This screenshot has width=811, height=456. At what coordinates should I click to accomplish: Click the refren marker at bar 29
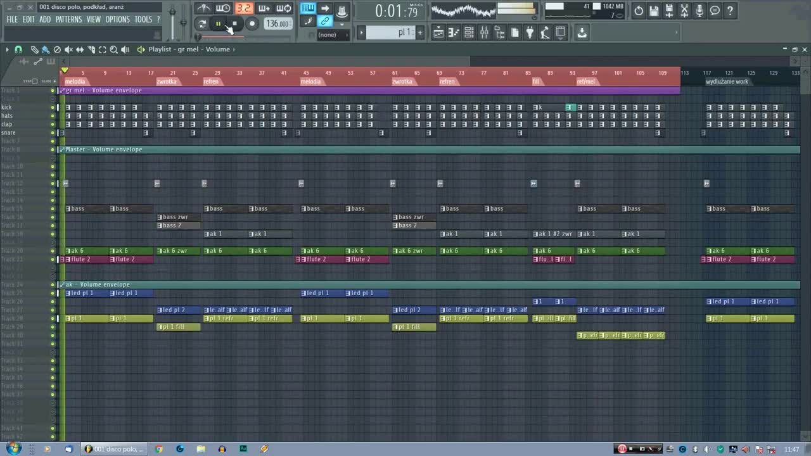[211, 82]
